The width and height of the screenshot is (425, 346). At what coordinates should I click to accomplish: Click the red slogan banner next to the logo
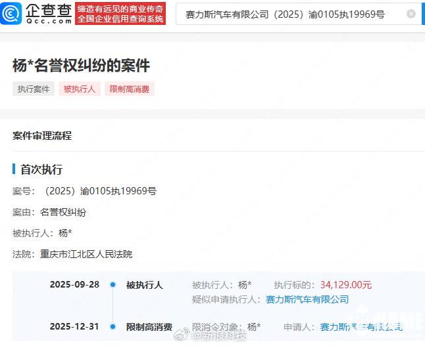pos(120,13)
